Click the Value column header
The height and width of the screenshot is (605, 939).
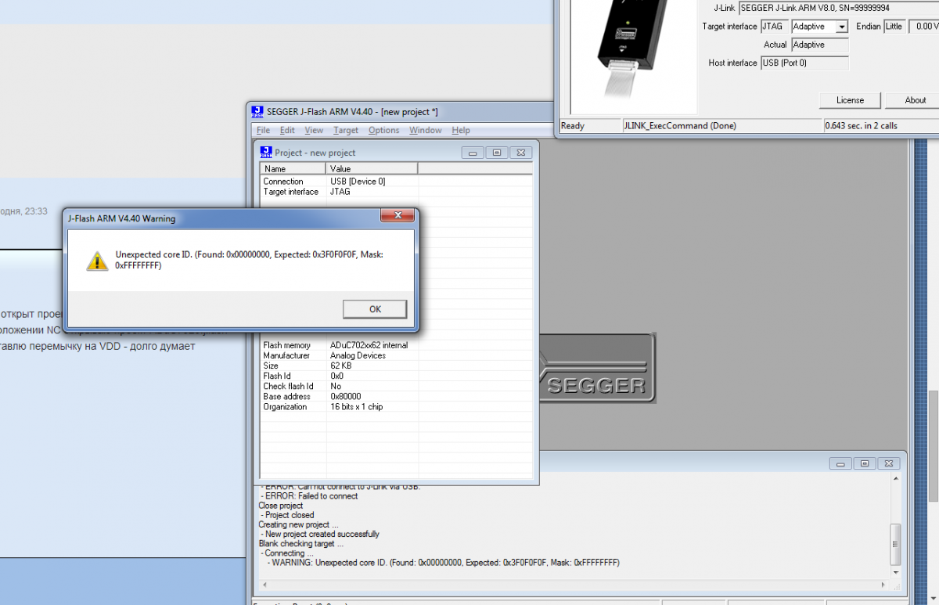point(372,168)
